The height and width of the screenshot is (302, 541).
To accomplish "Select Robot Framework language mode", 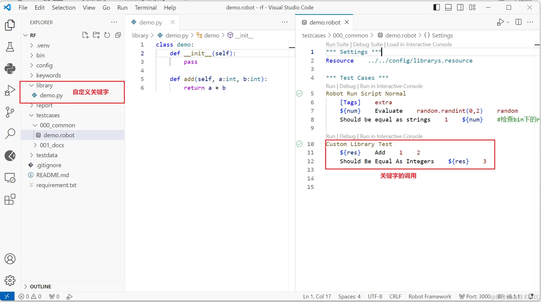I will click(430, 297).
